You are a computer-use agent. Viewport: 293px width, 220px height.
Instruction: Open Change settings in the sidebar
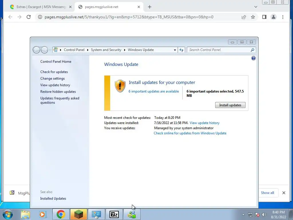[x=53, y=78]
